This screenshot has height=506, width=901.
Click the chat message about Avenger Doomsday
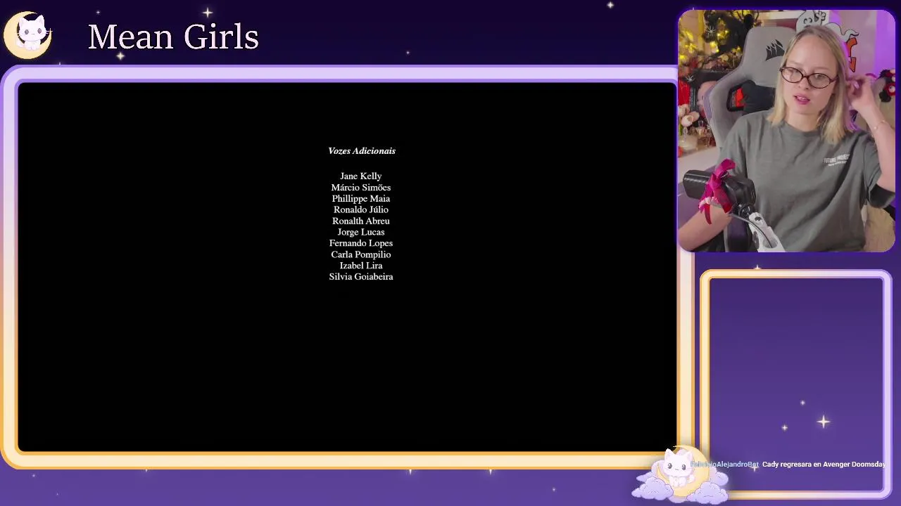point(824,465)
